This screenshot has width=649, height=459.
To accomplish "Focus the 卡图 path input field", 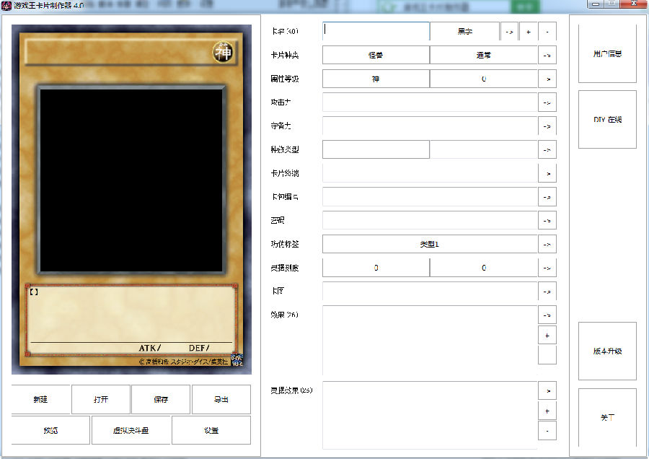I will pyautogui.click(x=430, y=292).
